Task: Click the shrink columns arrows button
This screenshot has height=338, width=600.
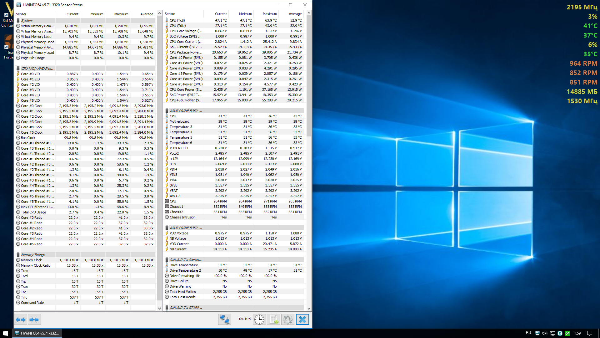Action: (34, 320)
